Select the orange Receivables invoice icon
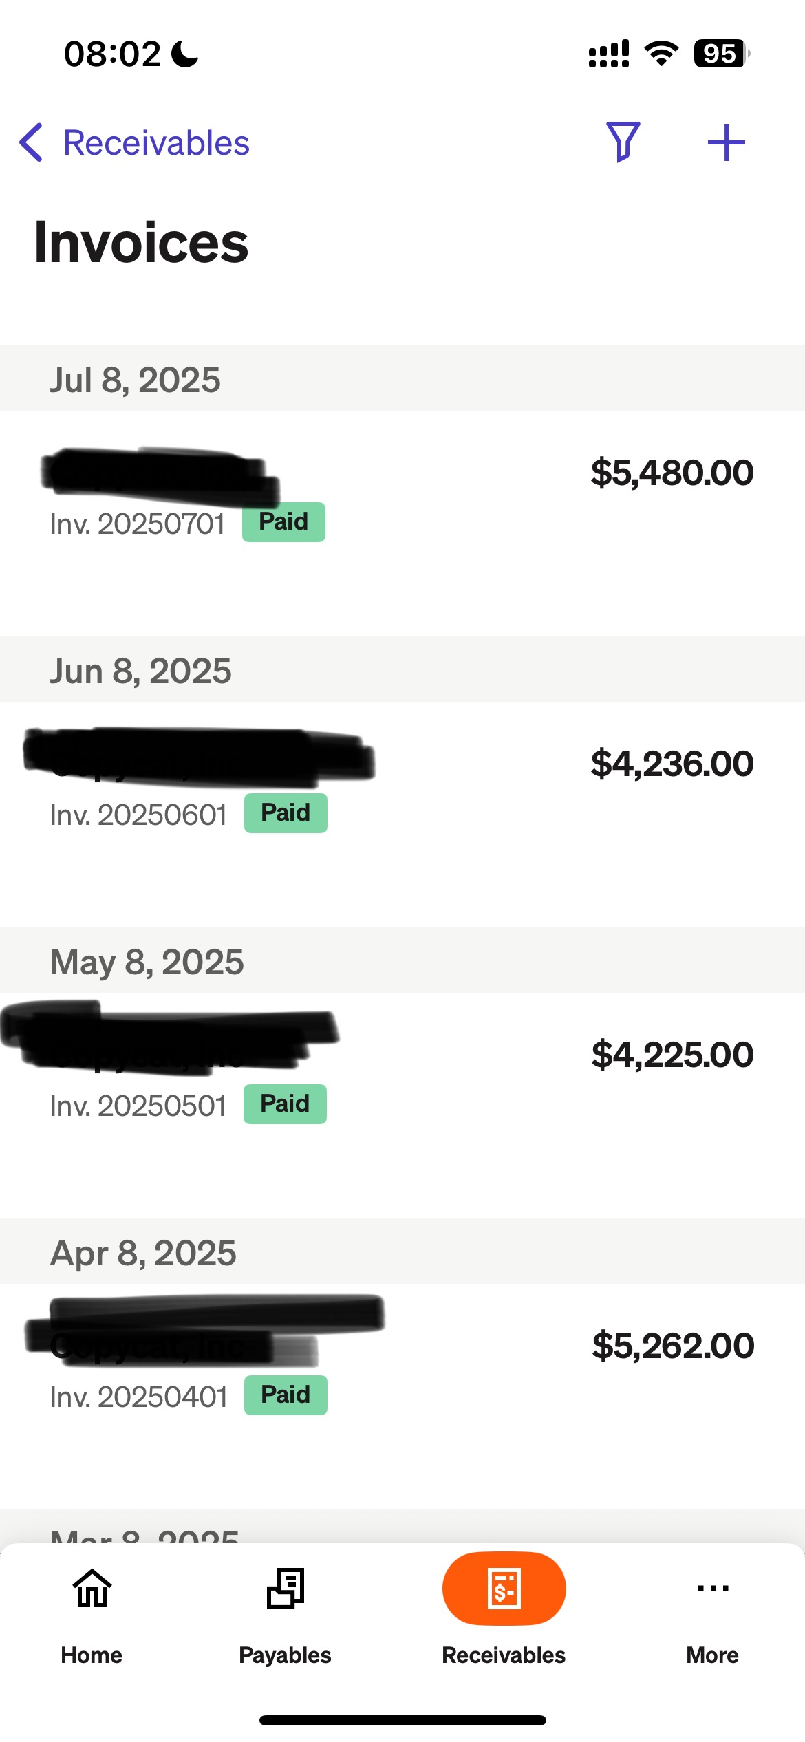 coord(504,1588)
